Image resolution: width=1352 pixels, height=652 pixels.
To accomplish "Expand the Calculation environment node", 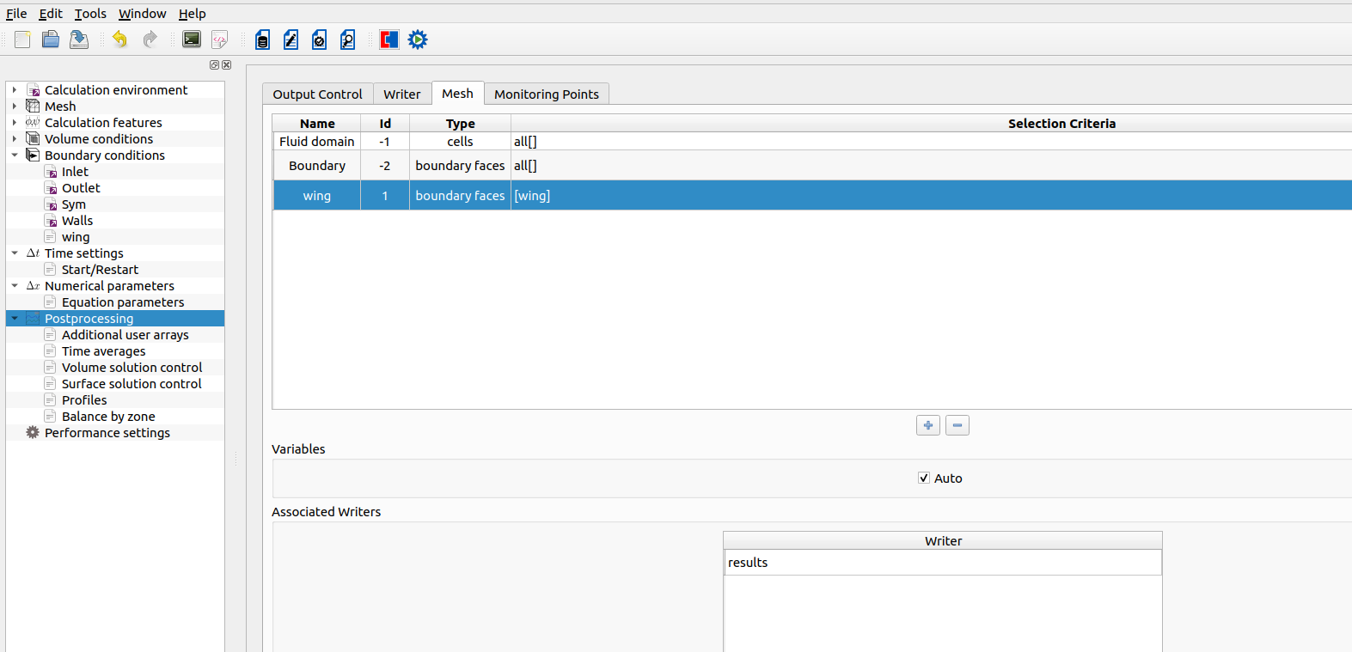I will [15, 90].
